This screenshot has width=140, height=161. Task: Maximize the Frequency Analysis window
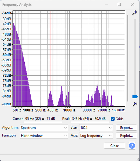tap(119, 4)
